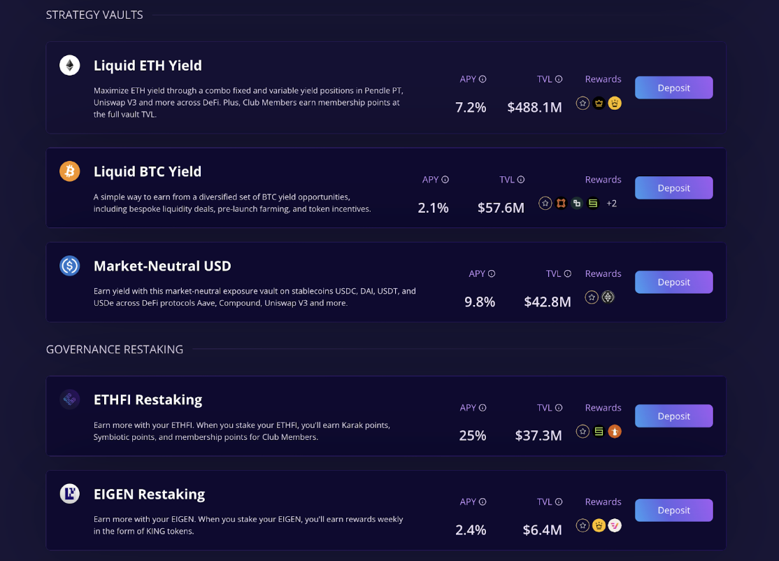Select the EIGEN token logo
This screenshot has width=779, height=561.
pos(69,493)
